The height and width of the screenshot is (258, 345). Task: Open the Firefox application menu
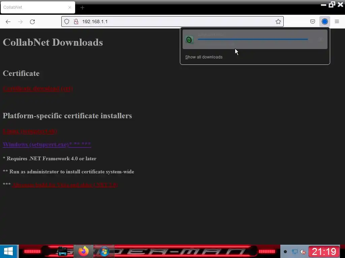pos(337,21)
